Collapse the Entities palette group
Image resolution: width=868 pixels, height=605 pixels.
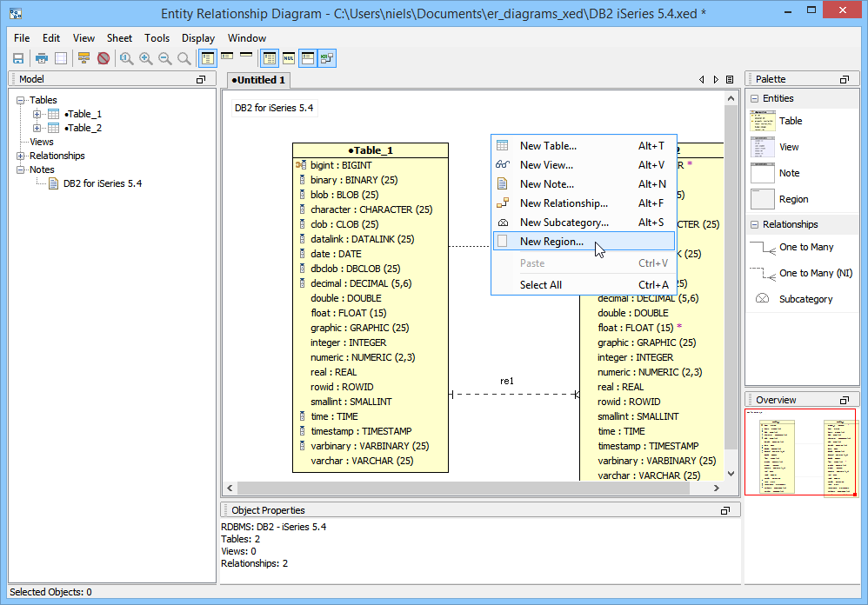pyautogui.click(x=755, y=98)
